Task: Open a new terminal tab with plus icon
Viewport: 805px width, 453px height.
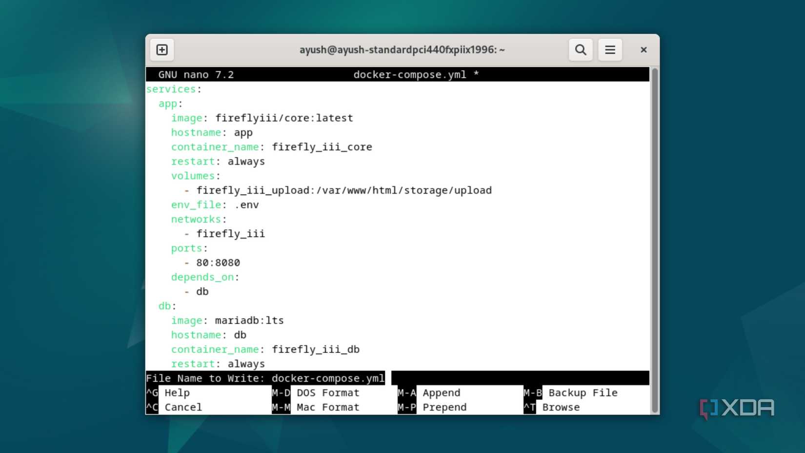Action: [x=162, y=50]
